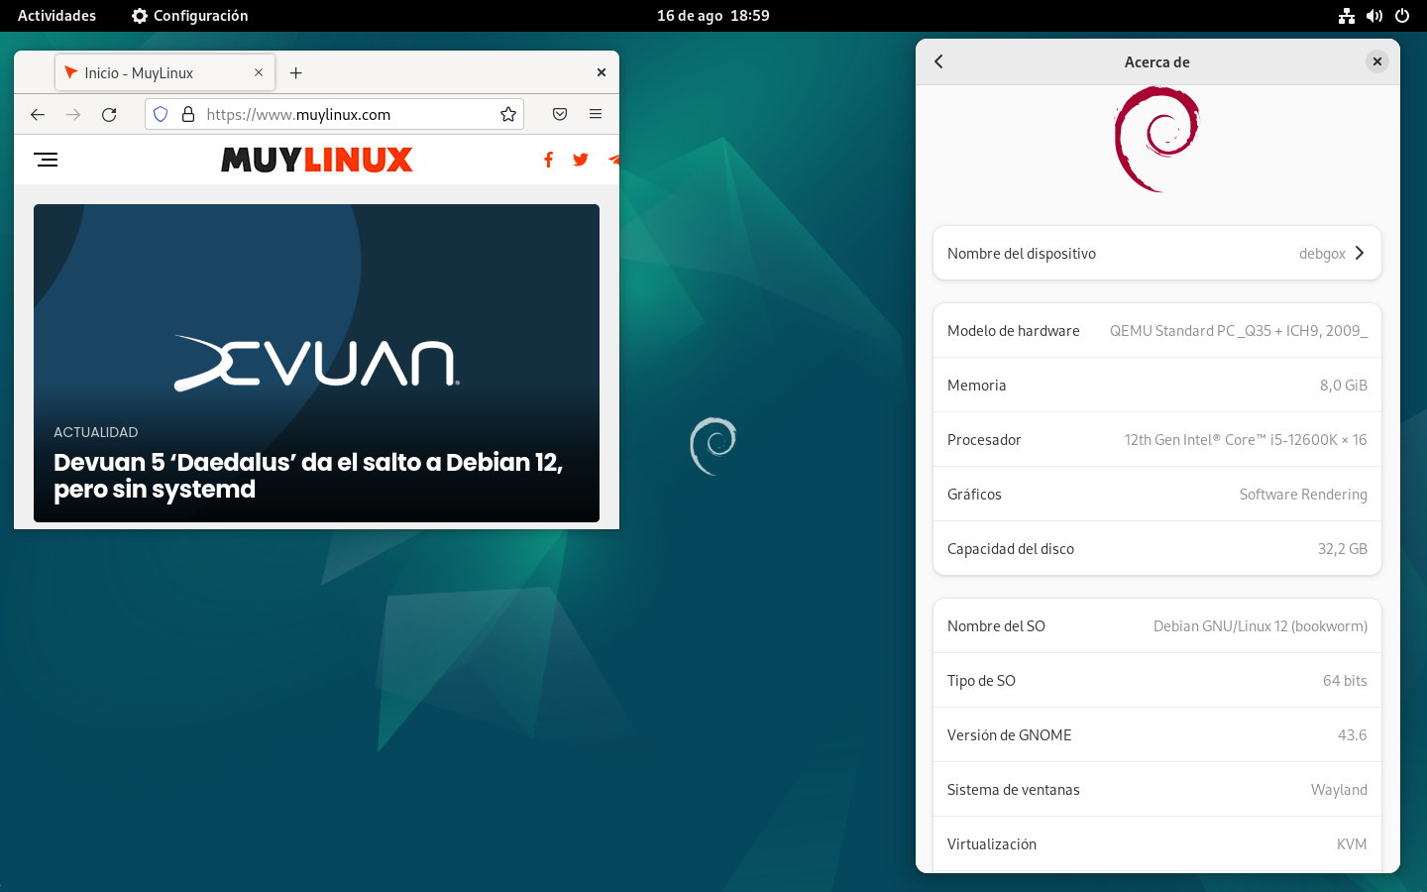The width and height of the screenshot is (1427, 892).
Task: Click the Debian swirl logo in Acerca de
Action: point(1156,139)
